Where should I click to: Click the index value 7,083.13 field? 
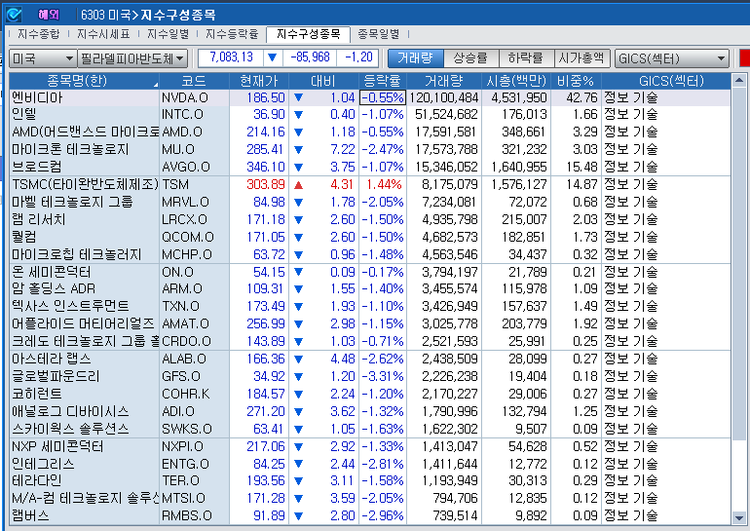[x=231, y=57]
